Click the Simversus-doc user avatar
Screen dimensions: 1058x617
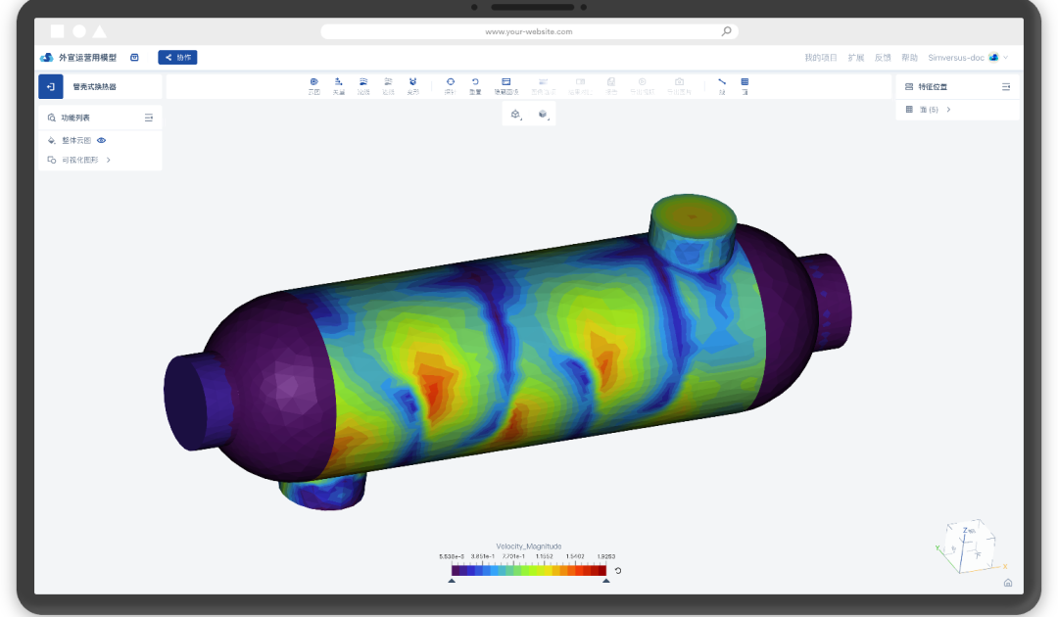click(993, 58)
